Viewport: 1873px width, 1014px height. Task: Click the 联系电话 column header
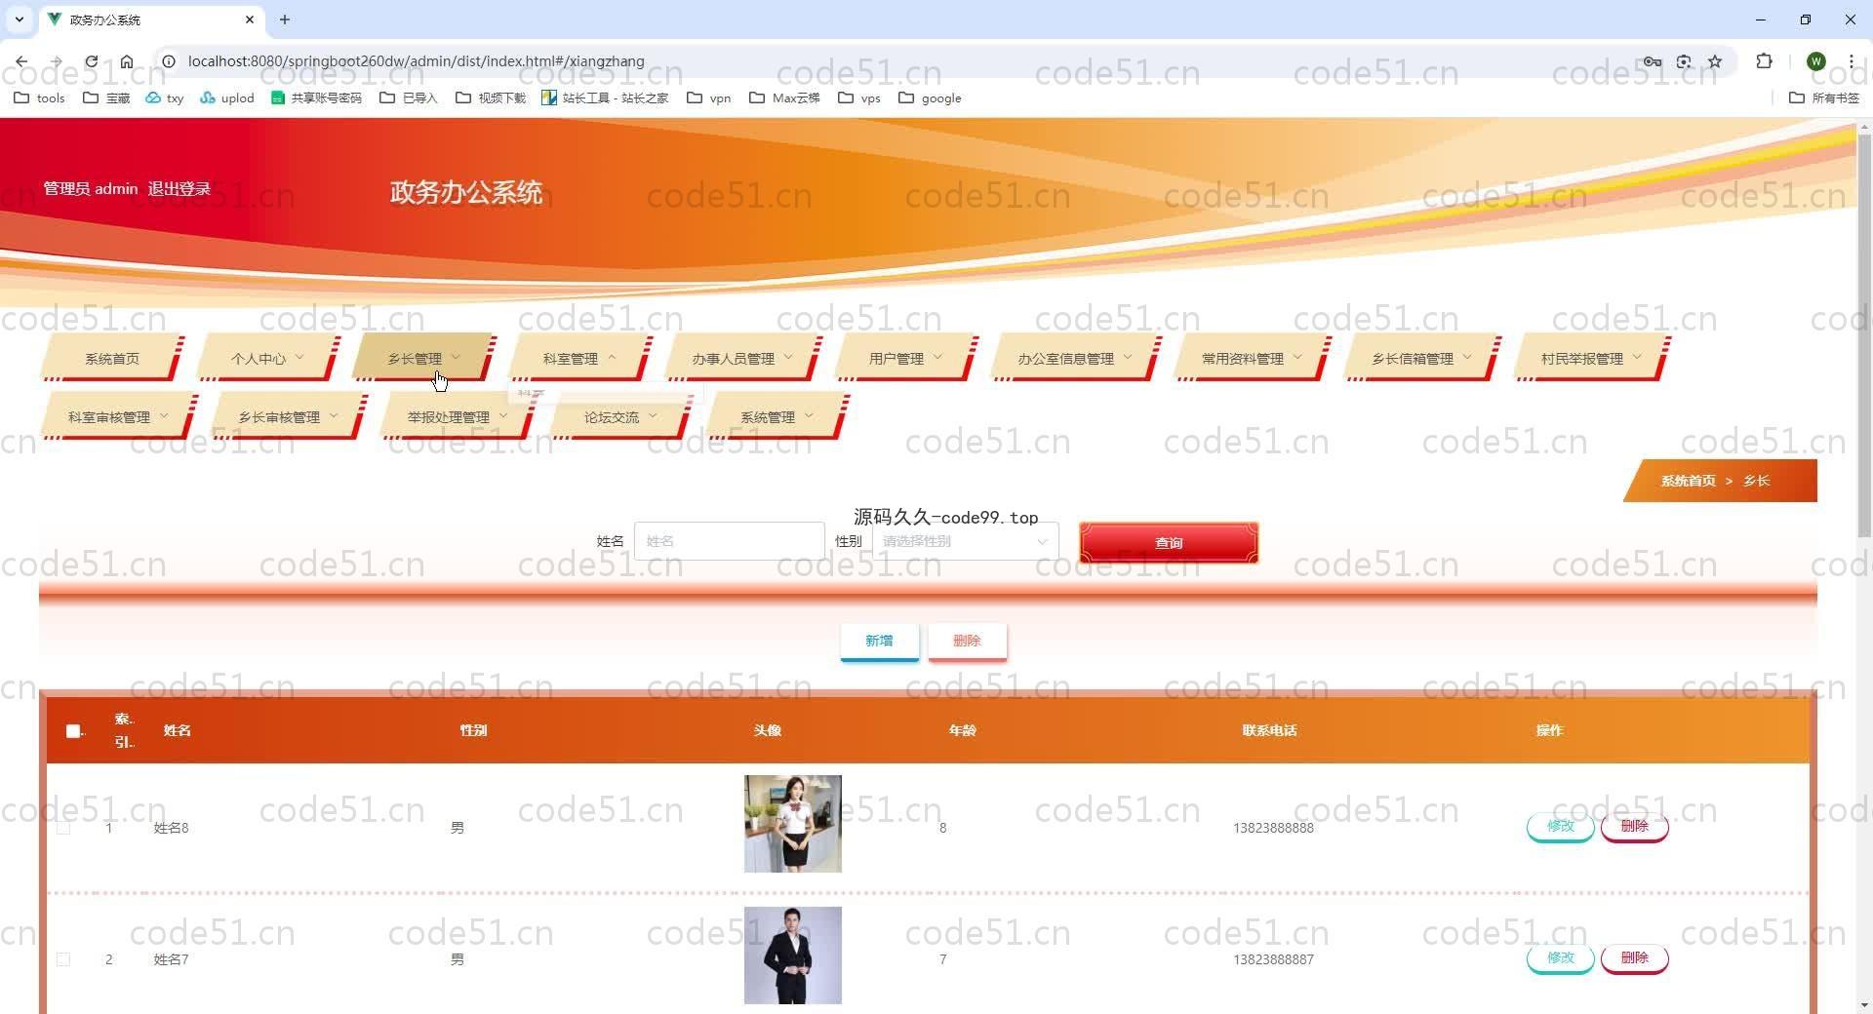[1269, 730]
